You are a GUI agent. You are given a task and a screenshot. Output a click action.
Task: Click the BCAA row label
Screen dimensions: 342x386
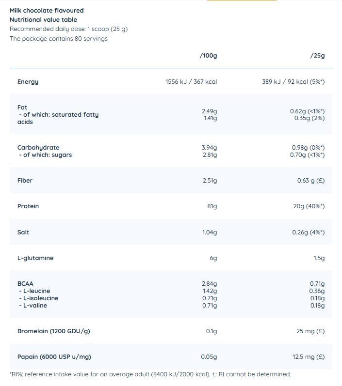pyautogui.click(x=25, y=284)
